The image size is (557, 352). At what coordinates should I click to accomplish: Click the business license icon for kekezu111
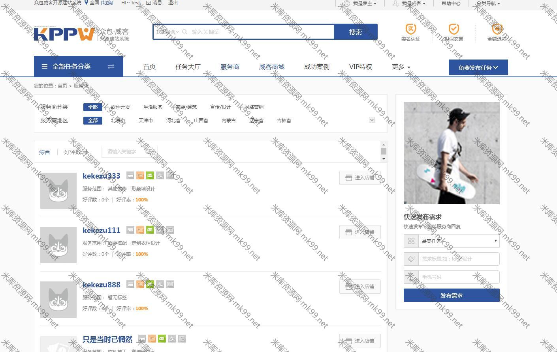click(170, 230)
